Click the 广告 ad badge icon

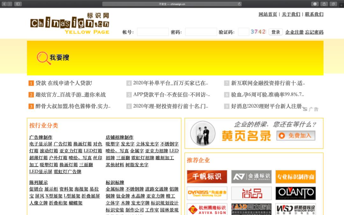311,109
